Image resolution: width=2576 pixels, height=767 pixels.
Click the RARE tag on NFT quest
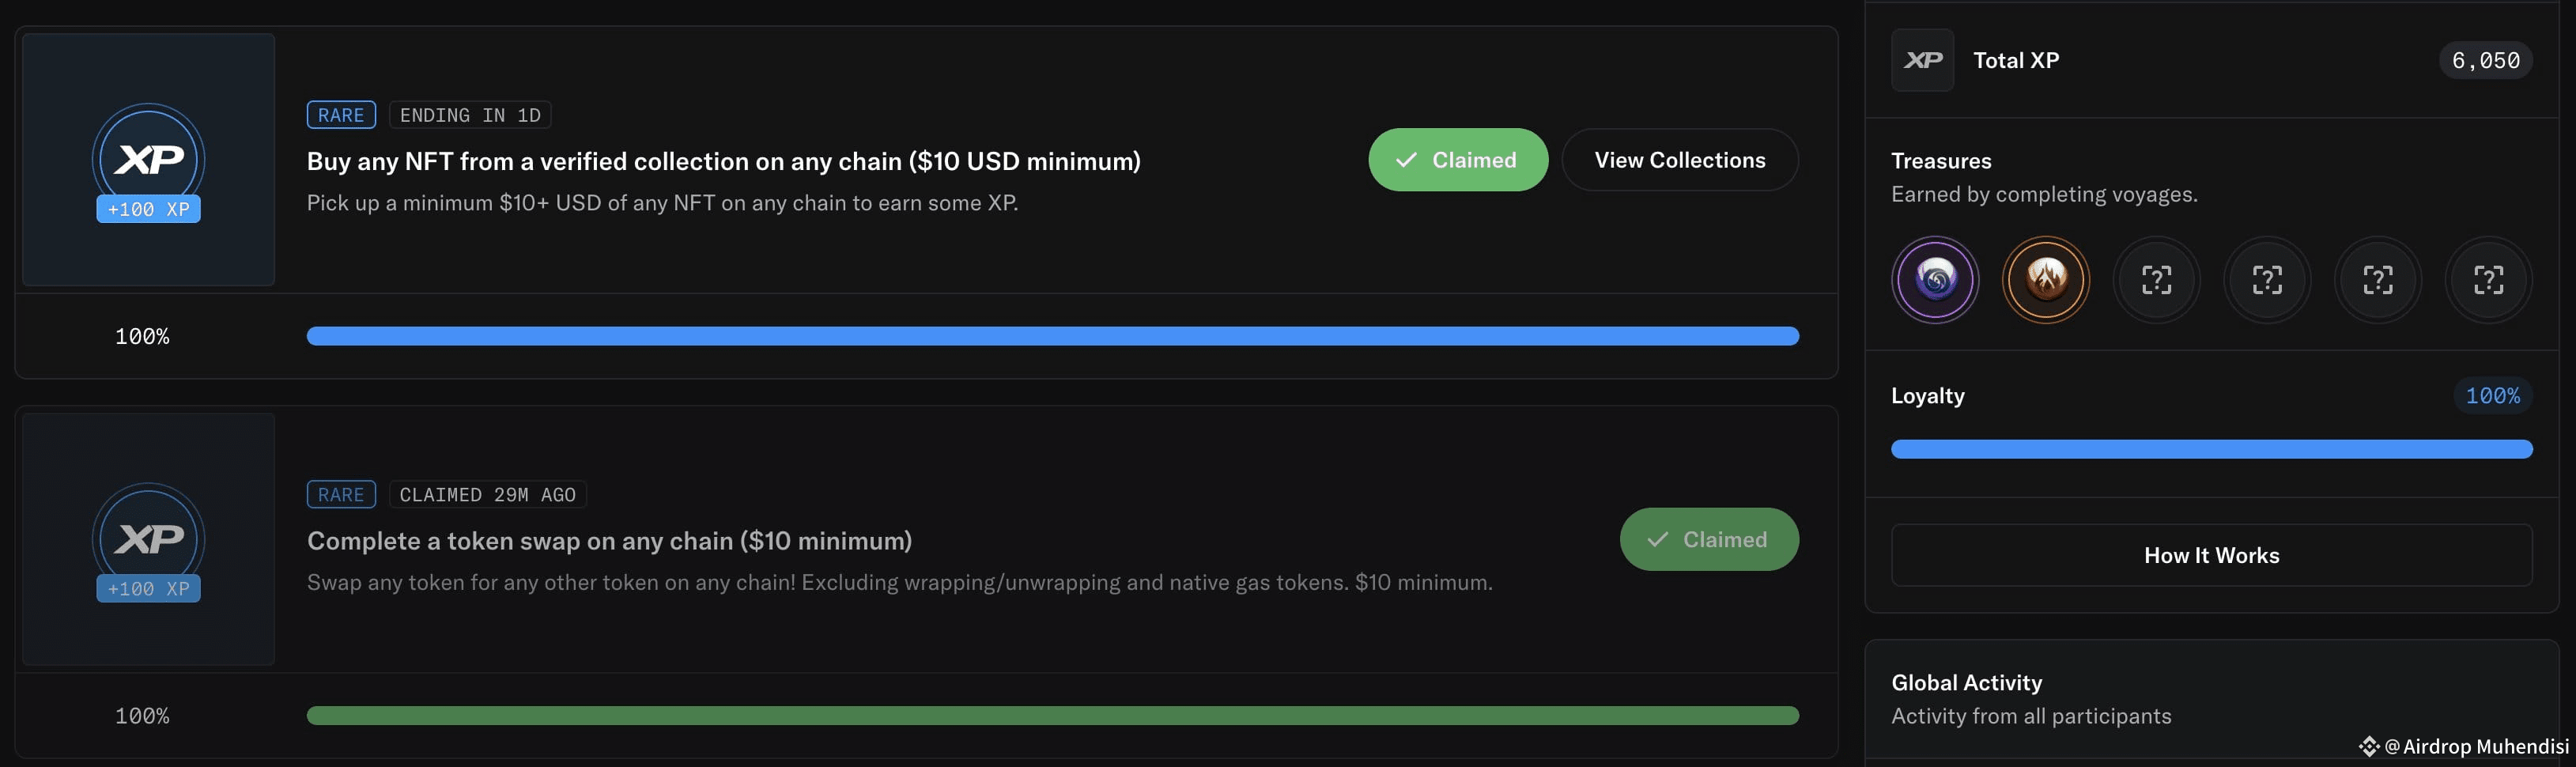[x=341, y=115]
